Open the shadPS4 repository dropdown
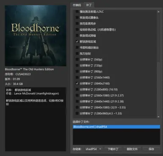 tap(94, 149)
